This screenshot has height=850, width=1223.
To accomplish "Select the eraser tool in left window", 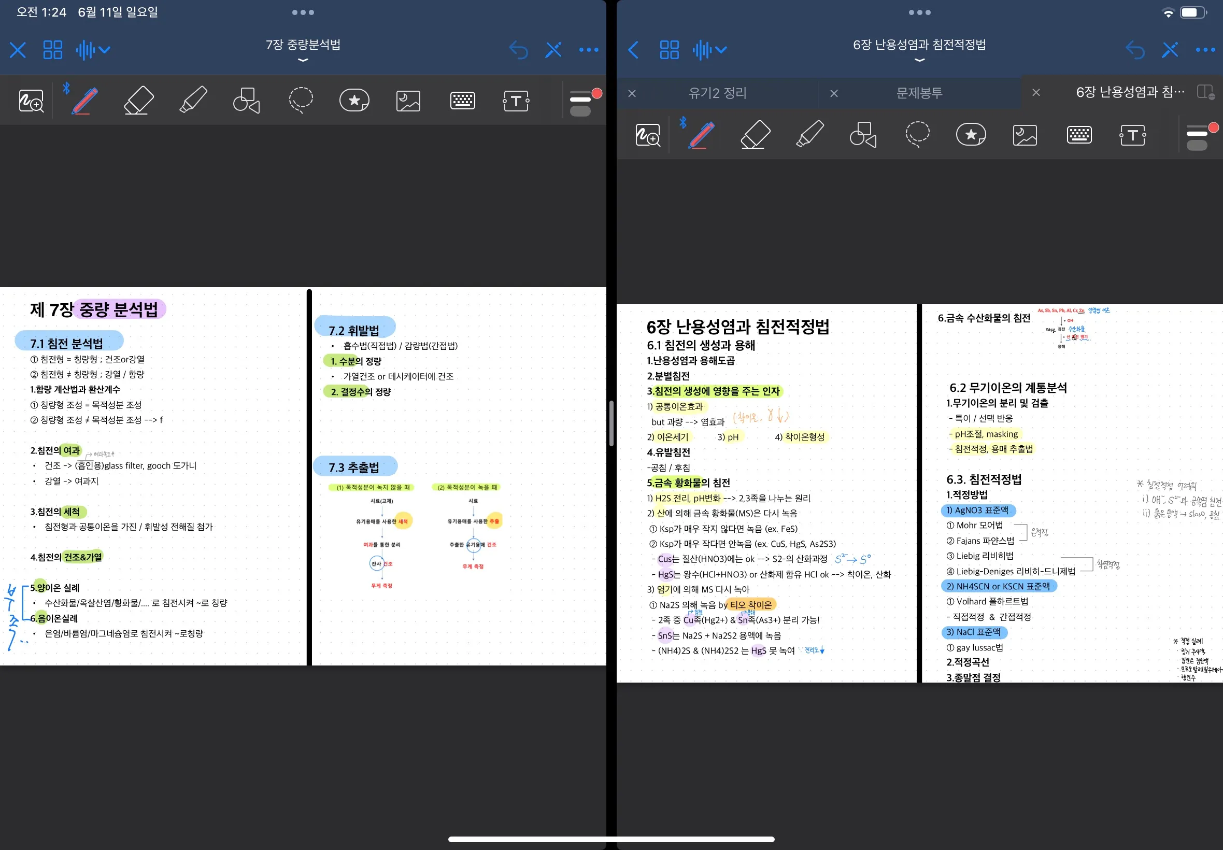I will click(x=139, y=100).
